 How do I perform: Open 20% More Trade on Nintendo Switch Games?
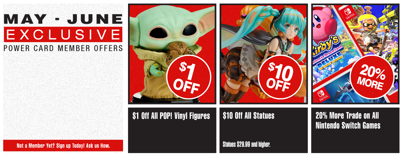click(x=348, y=121)
